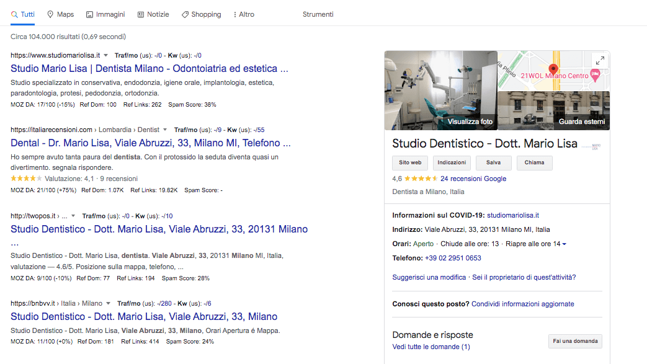The image size is (647, 364).
Task: Click 'Ref Dom: 181' under the bnbvv result
Action: coord(96,342)
